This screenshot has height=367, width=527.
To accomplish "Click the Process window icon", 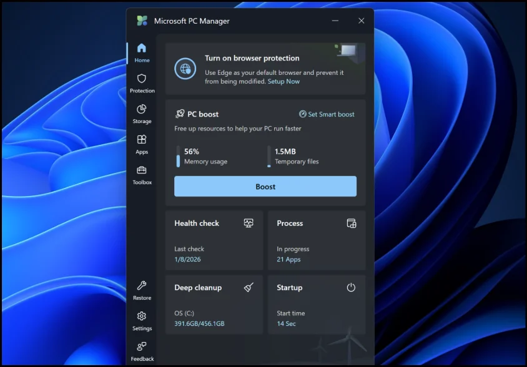I will pos(351,223).
